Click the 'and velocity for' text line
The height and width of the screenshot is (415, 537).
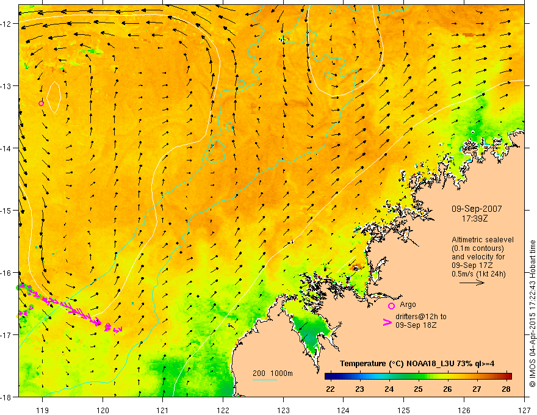(478, 257)
